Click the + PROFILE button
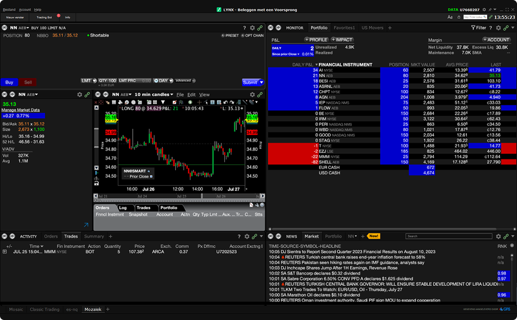 coord(316,40)
